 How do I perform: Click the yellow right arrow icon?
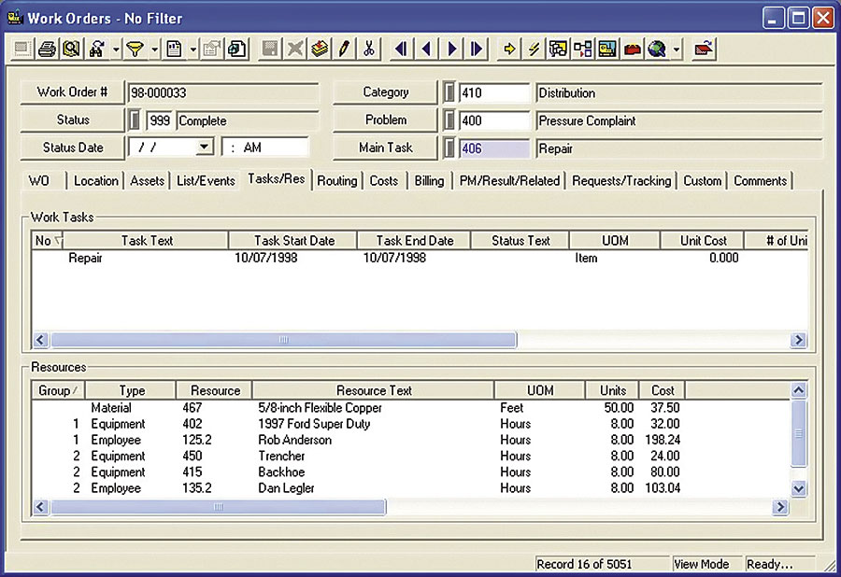pyautogui.click(x=509, y=49)
